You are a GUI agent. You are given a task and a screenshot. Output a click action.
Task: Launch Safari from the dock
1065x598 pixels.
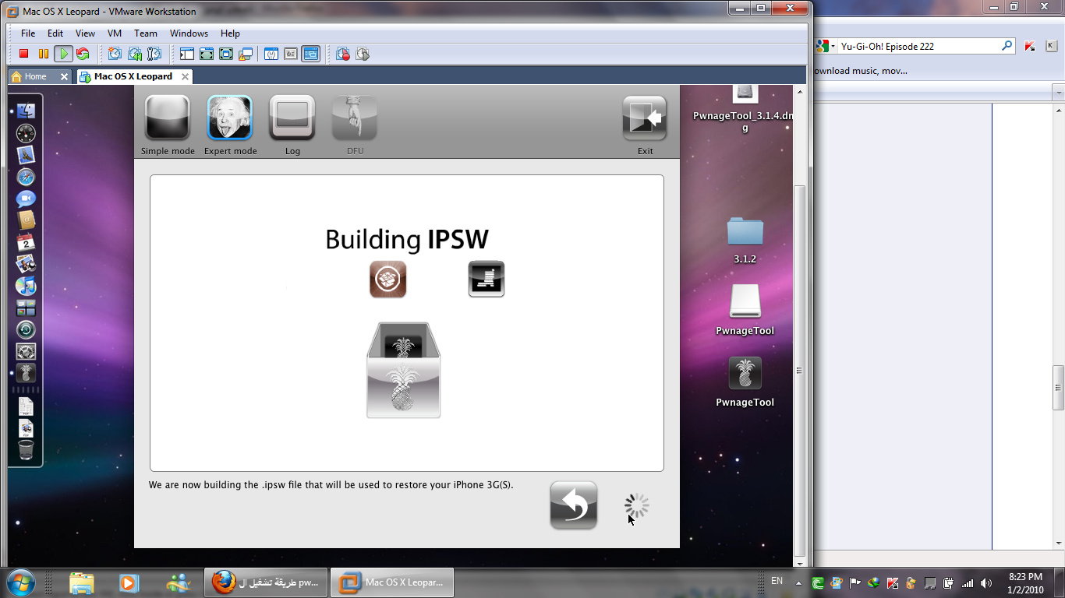point(24,178)
